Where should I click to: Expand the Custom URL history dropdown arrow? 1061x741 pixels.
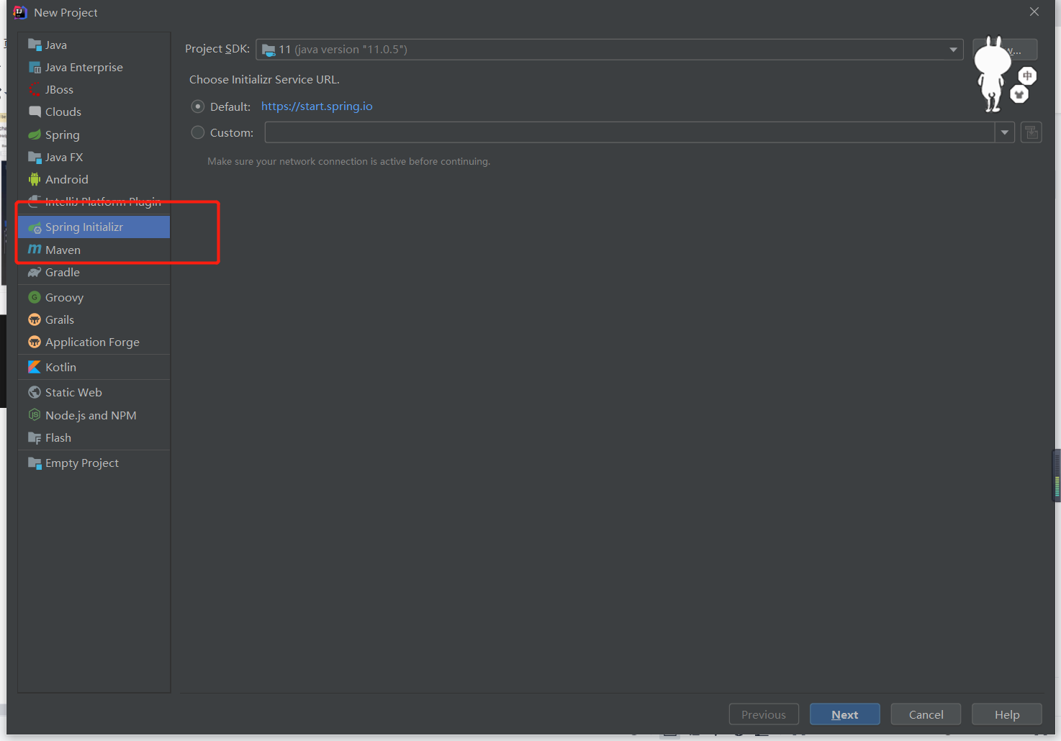[x=1005, y=132]
